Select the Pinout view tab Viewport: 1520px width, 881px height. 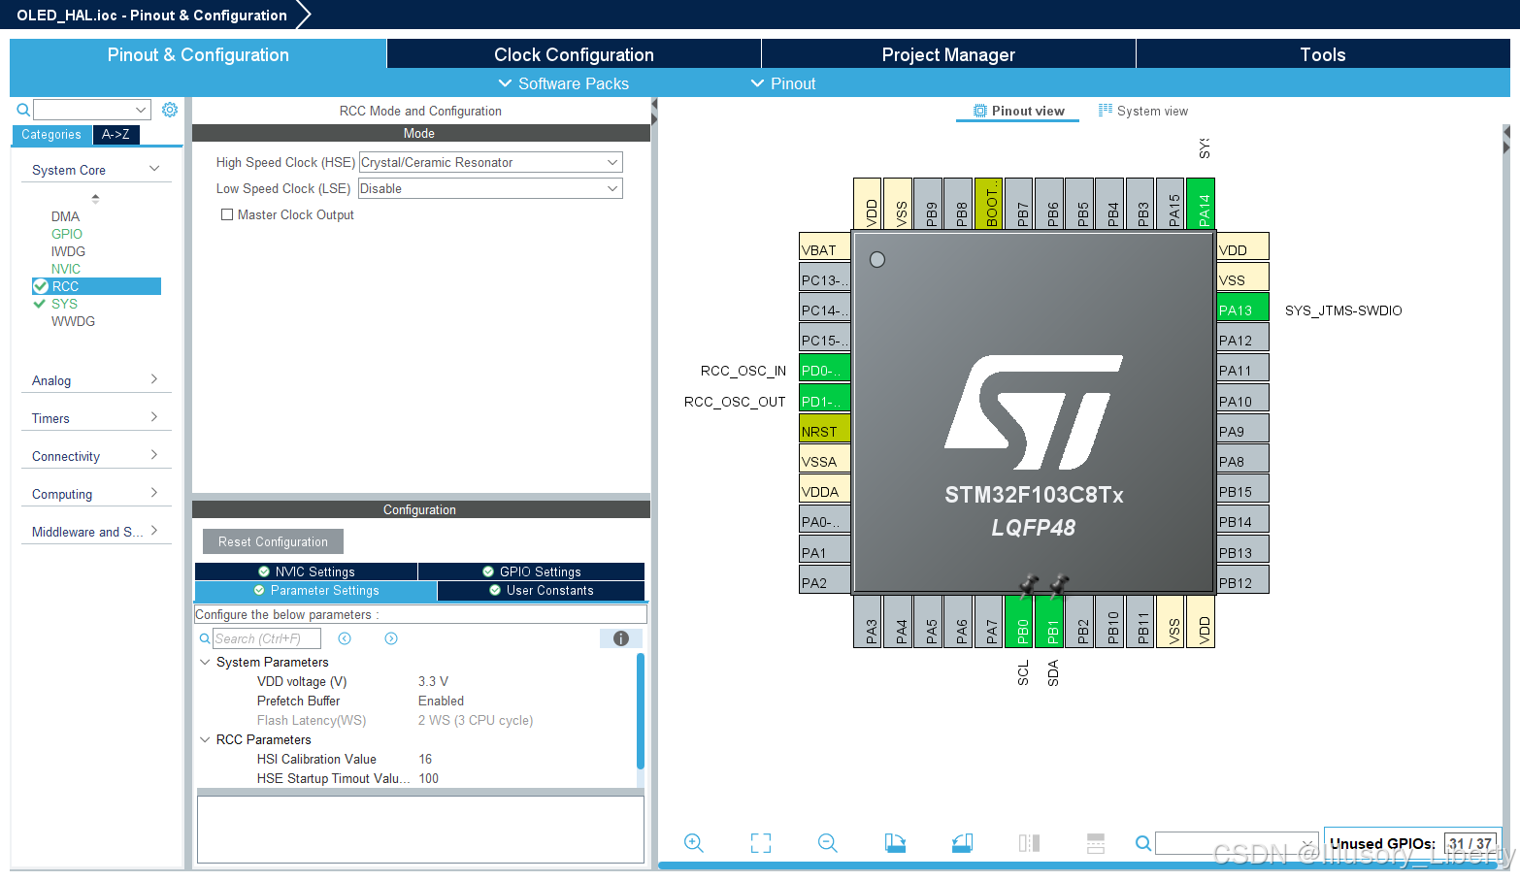[1018, 111]
